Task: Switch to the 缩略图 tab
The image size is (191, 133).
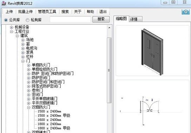Action: (x=121, y=19)
